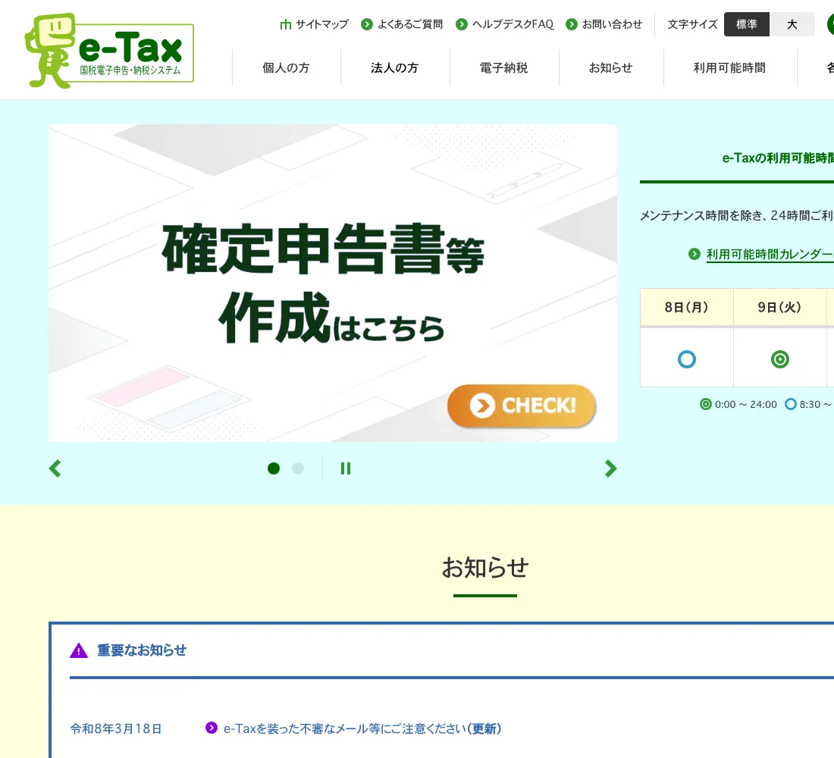This screenshot has width=834, height=758.
Task: Click the green double circle under 9日(火)
Action: pyautogui.click(x=779, y=359)
